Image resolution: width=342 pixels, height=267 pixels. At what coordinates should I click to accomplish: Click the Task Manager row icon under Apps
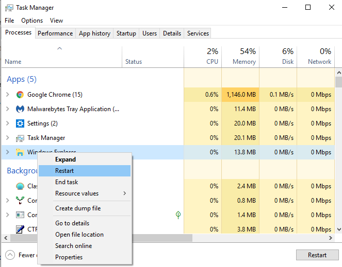pos(20,138)
